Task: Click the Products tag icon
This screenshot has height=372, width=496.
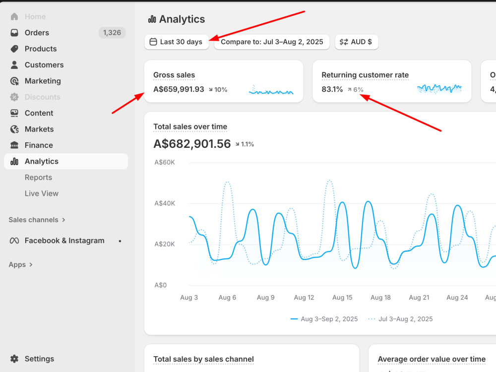Action: pos(14,49)
